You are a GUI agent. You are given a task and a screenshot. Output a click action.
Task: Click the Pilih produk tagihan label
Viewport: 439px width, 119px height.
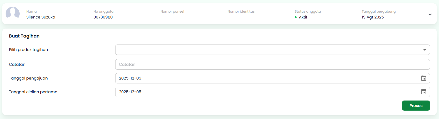[x=28, y=50]
